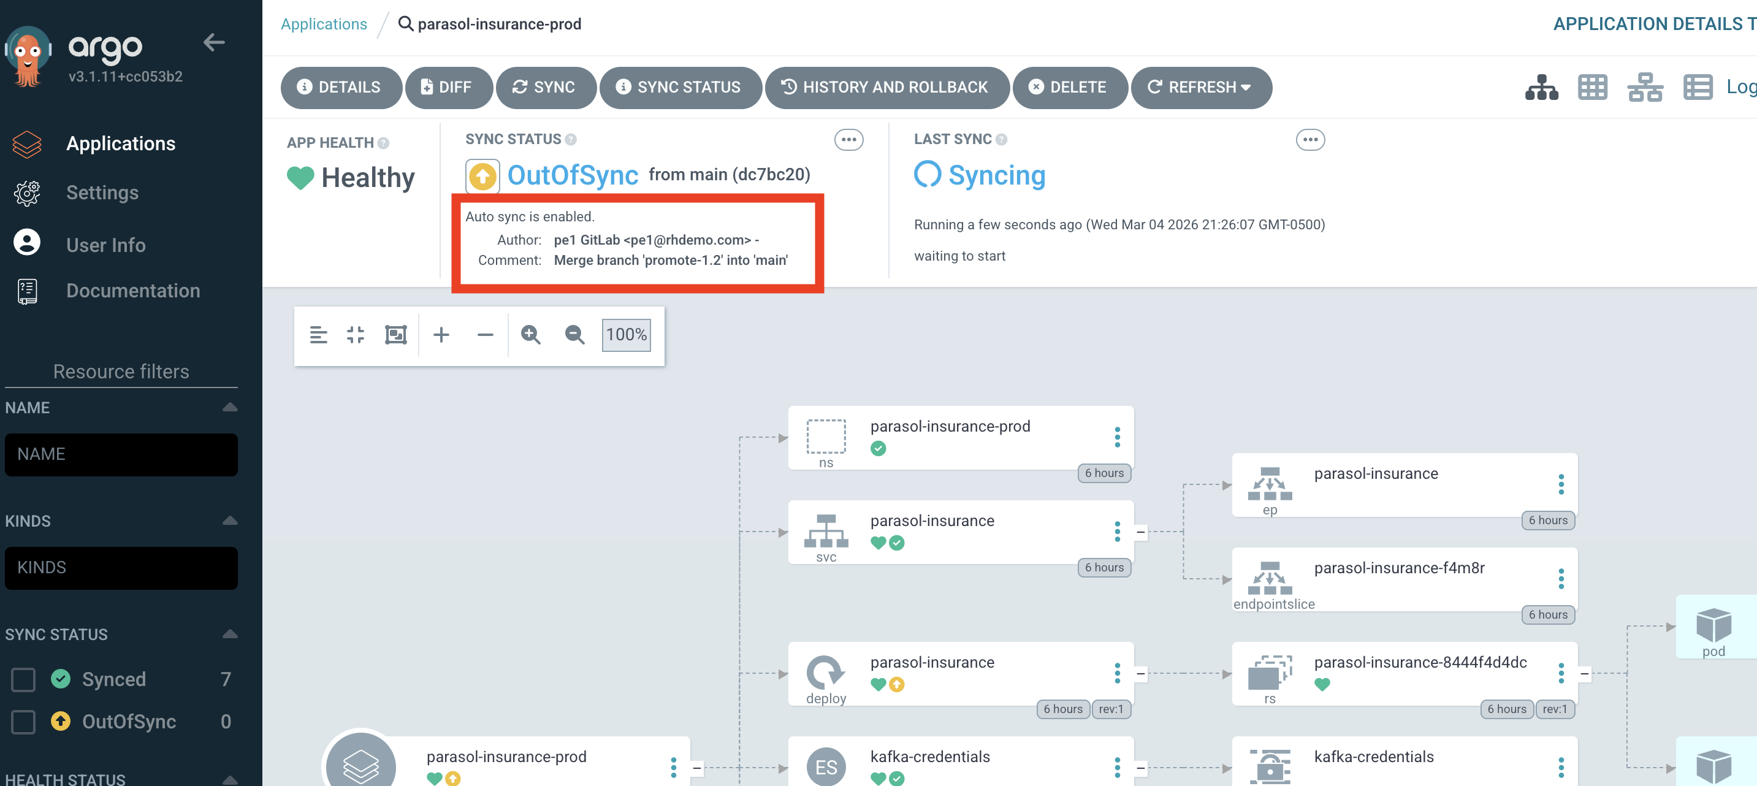This screenshot has width=1757, height=786.
Task: Open the REFRESH dropdown arrow
Action: click(1246, 87)
